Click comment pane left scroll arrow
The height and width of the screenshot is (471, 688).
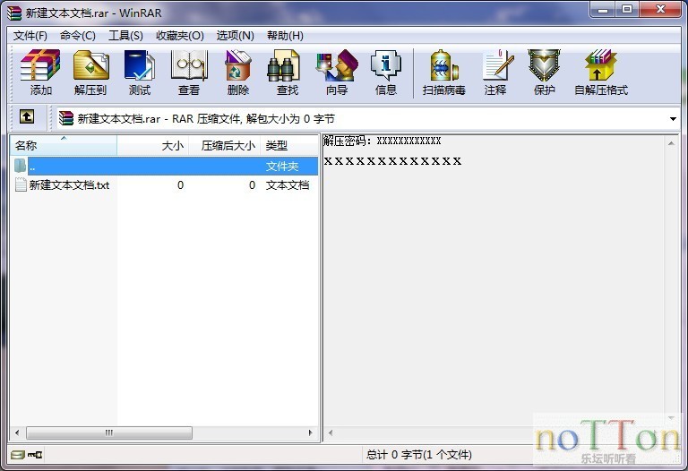click(x=331, y=432)
